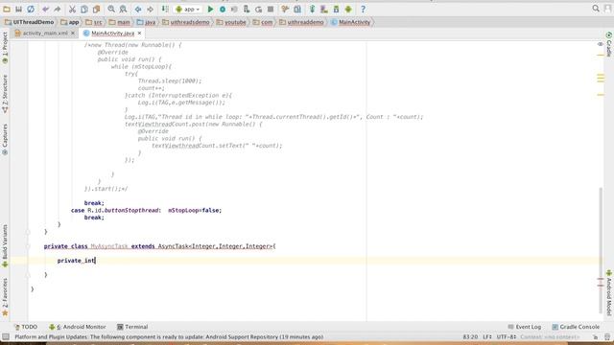Navigate Back with the left arrow icon
Screen dimensions: 614x345
tap(138, 9)
